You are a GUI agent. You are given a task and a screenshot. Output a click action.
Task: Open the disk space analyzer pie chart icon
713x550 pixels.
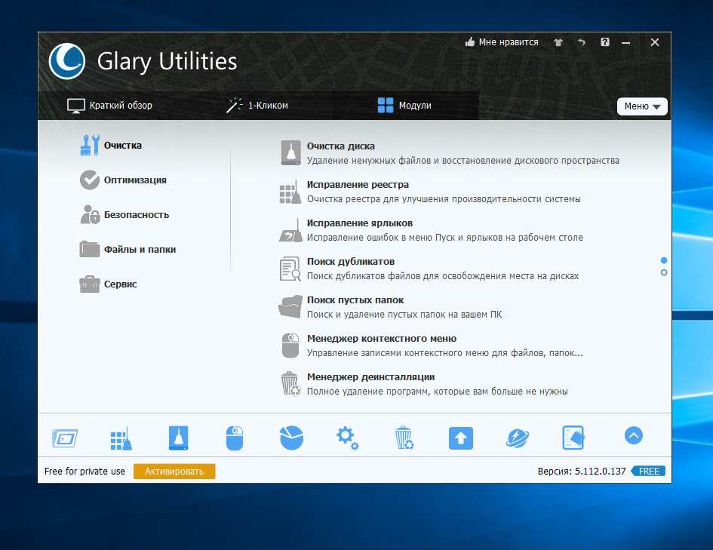click(x=291, y=436)
